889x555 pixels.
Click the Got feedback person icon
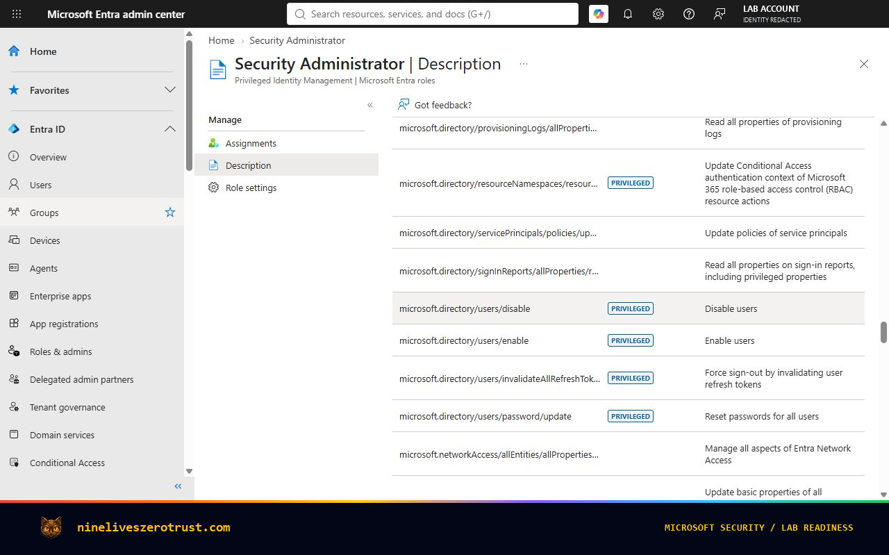tap(404, 105)
